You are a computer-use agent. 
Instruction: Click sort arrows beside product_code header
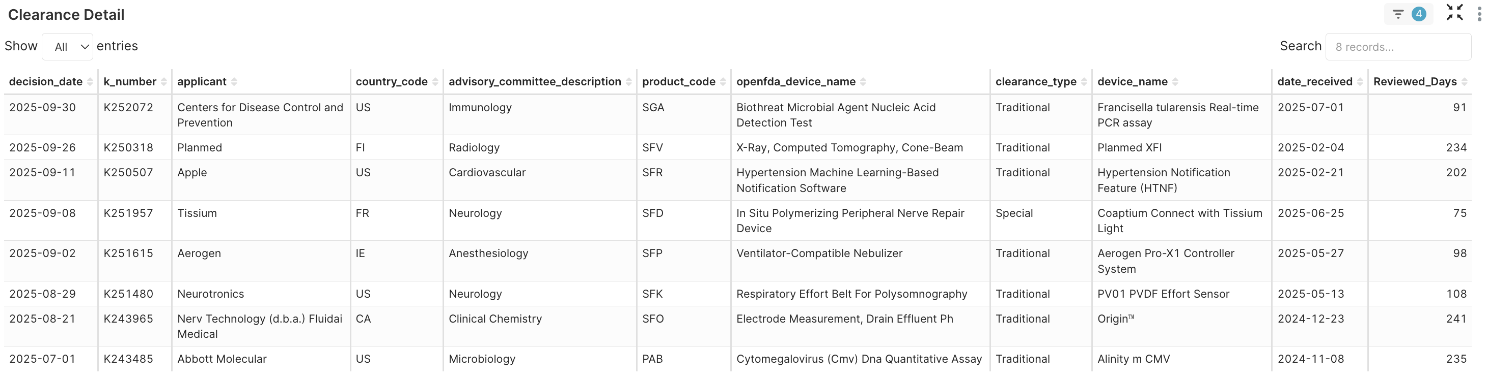tap(723, 82)
